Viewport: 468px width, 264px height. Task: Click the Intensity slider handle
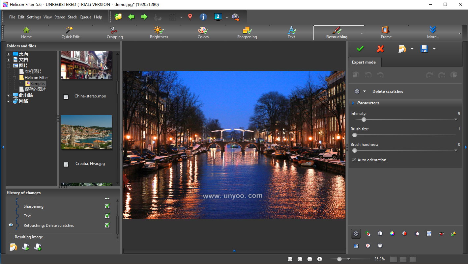tap(364, 119)
